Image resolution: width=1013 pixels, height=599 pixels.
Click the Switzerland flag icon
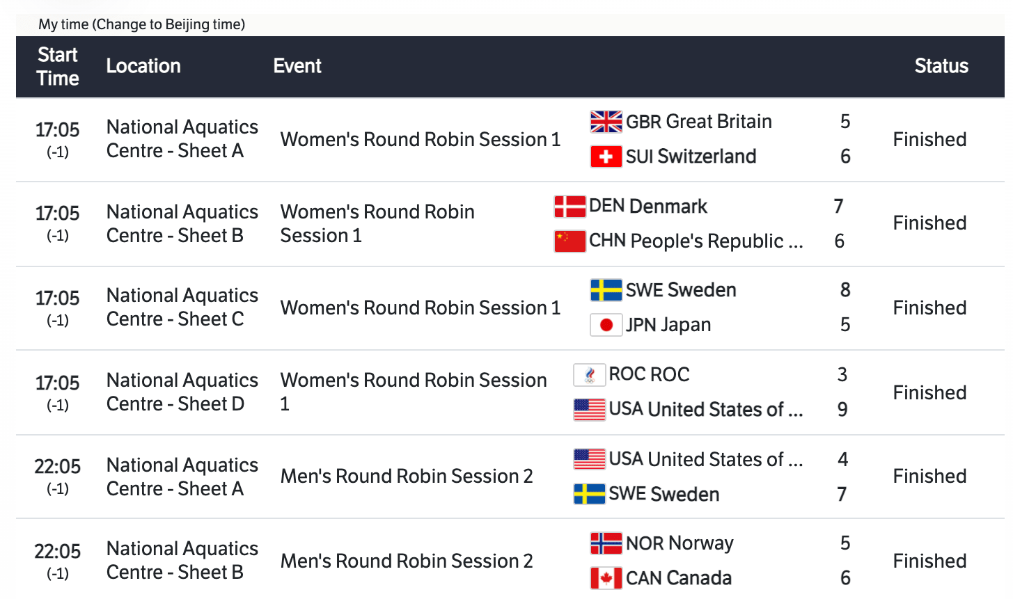[x=606, y=157]
